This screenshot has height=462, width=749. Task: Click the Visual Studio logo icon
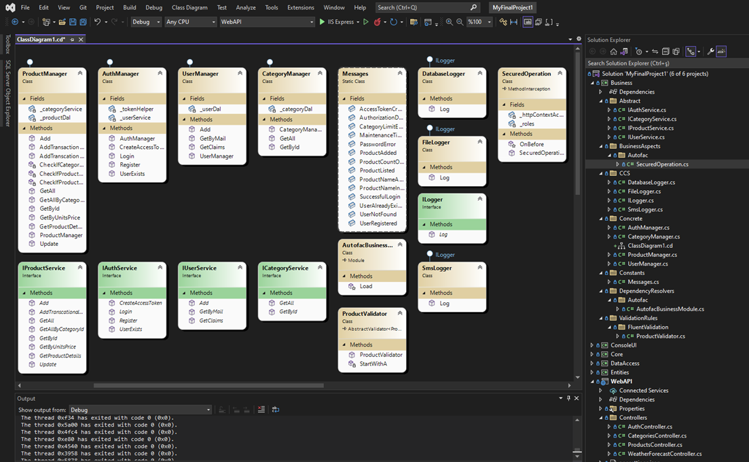click(x=10, y=7)
